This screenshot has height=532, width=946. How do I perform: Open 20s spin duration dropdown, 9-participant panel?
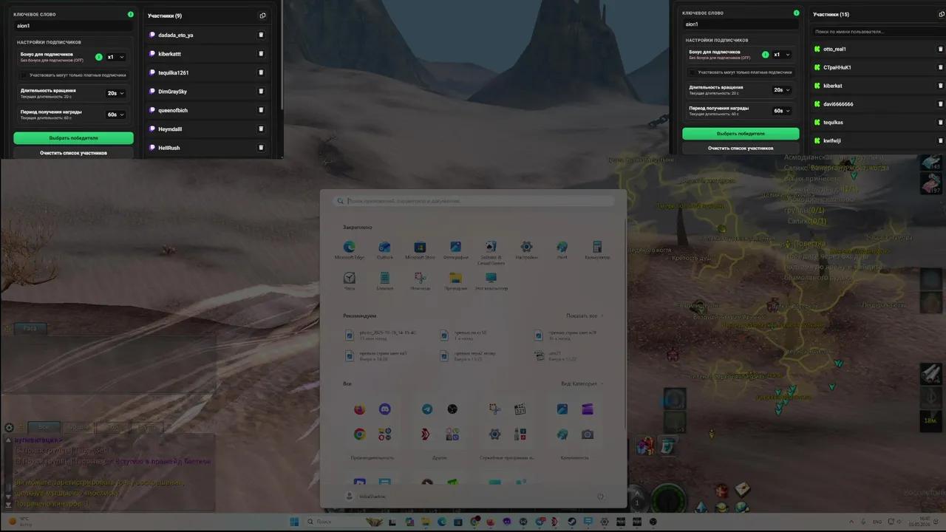tap(116, 93)
